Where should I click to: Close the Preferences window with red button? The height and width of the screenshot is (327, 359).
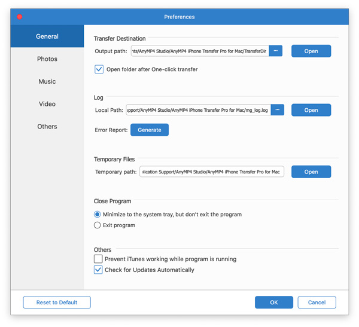point(19,17)
